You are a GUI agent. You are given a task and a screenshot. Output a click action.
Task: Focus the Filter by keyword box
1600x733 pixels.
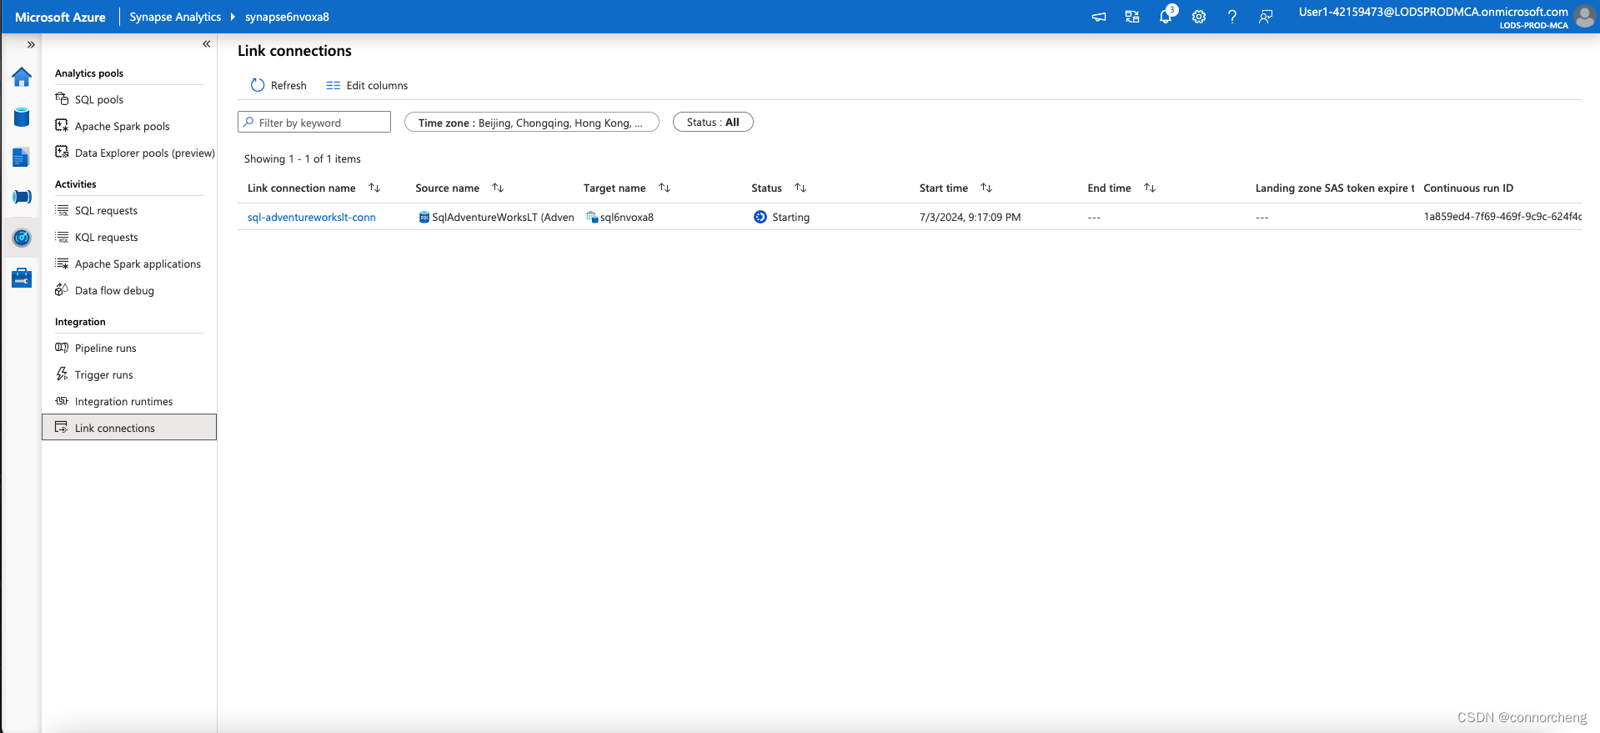(x=314, y=122)
